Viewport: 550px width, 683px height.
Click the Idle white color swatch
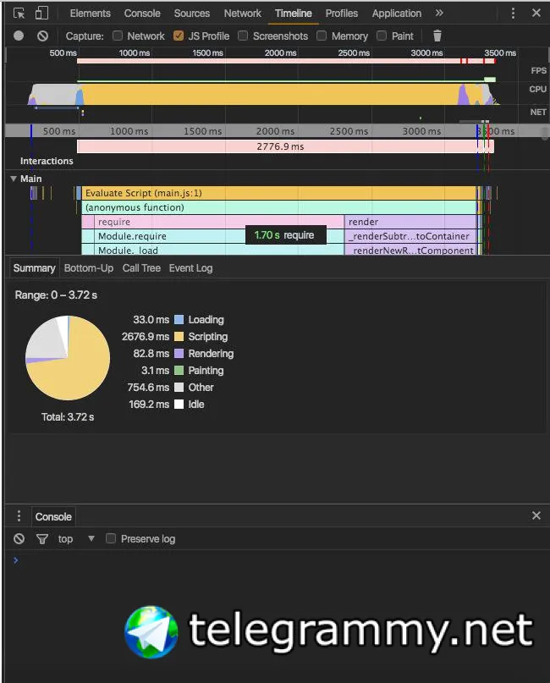[179, 405]
